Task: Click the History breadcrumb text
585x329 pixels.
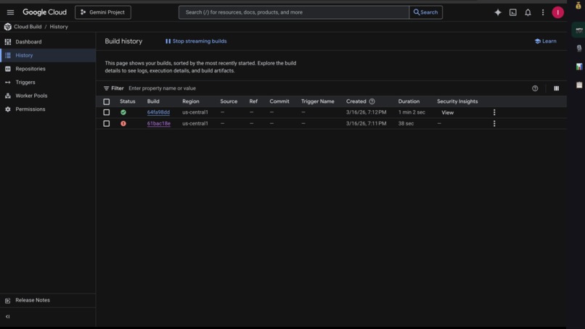Action: point(59,27)
